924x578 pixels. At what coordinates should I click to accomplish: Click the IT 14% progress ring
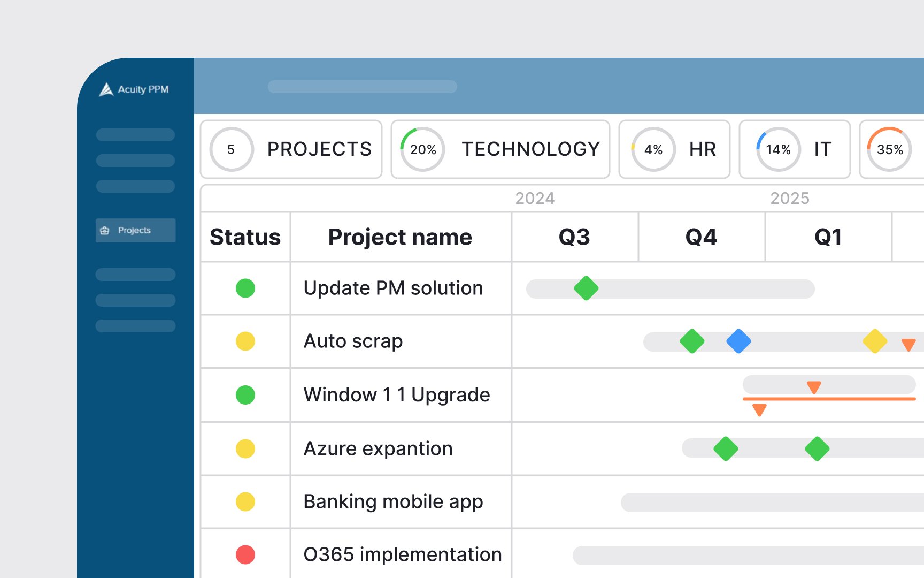tap(778, 149)
